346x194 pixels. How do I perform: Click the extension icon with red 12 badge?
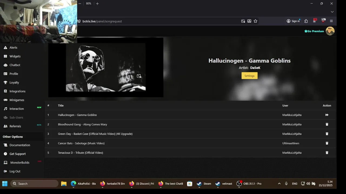pyautogui.click(x=315, y=20)
